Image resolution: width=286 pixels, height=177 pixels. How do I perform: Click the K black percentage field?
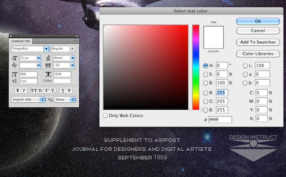point(262,119)
